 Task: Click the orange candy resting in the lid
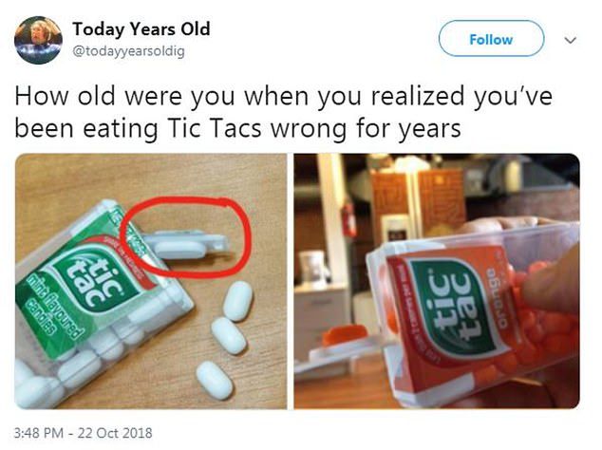[x=345, y=334]
